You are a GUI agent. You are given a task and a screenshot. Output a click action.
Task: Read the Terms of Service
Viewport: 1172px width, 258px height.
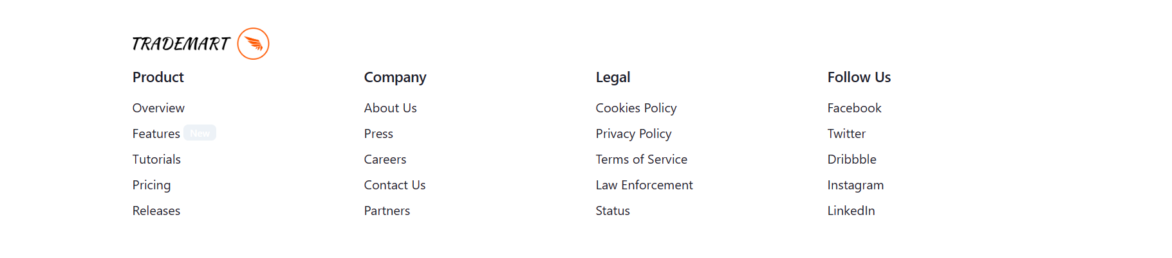pos(641,159)
